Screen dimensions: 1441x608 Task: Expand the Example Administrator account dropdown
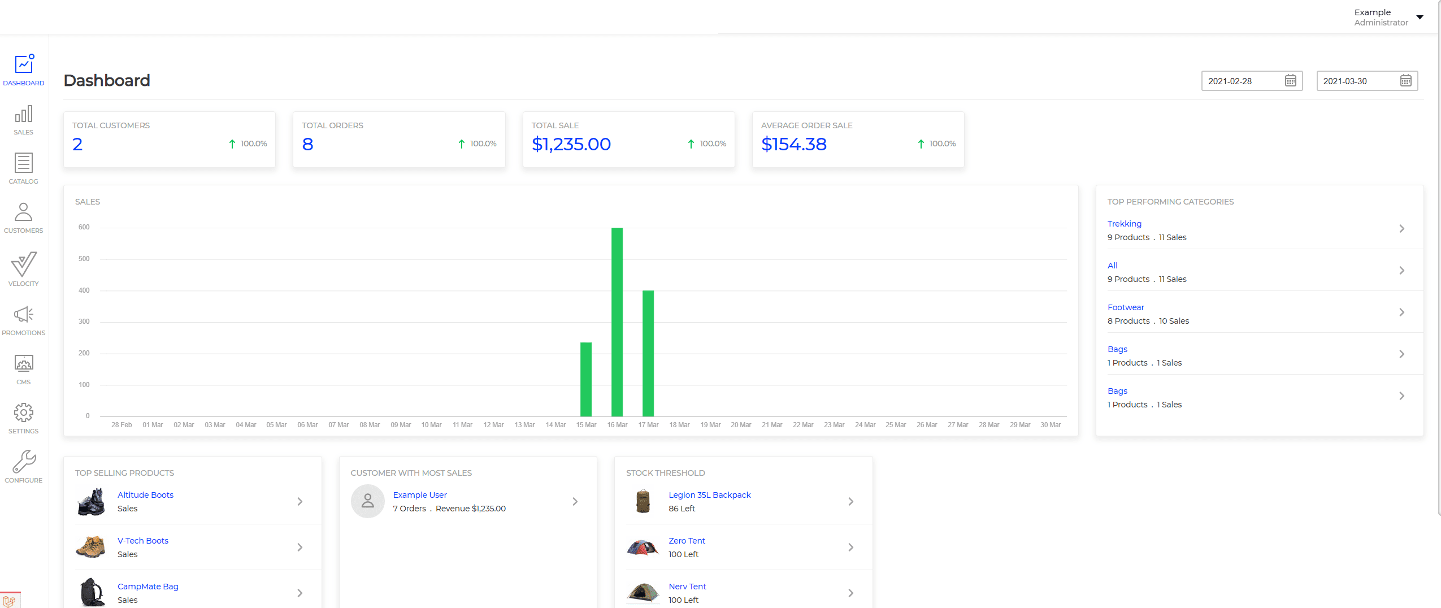point(1420,18)
